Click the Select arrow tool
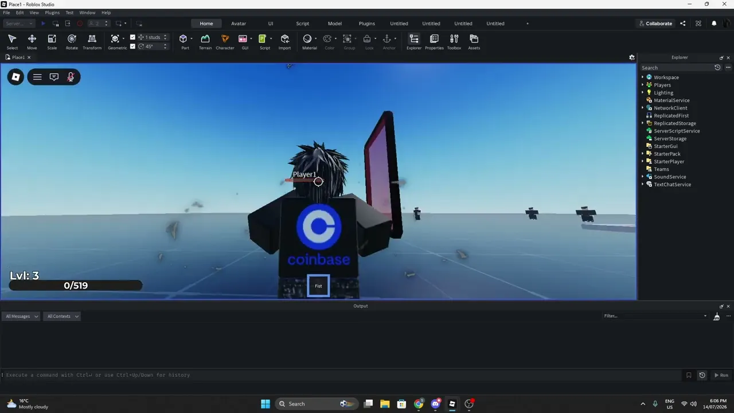 coord(12,41)
